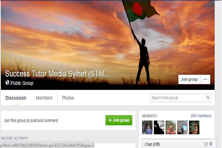Click the fourth member profile thumbnail
The image size is (222, 148).
point(182,127)
